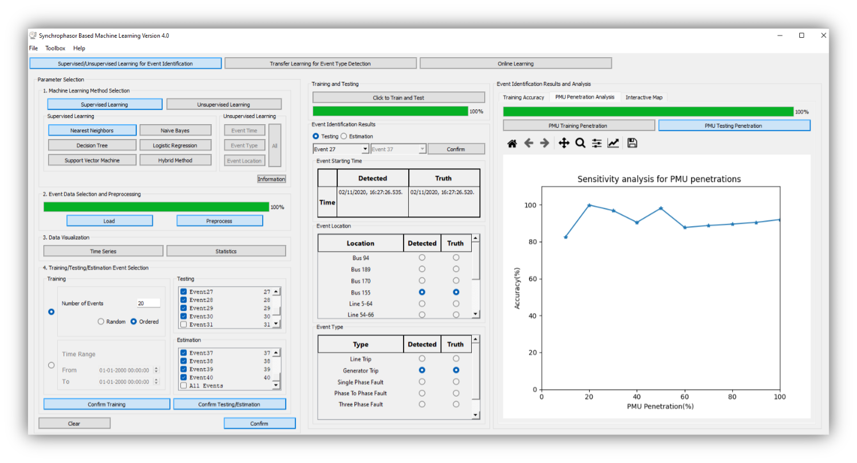
Task: Open the Toolbox menu
Action: [56, 48]
